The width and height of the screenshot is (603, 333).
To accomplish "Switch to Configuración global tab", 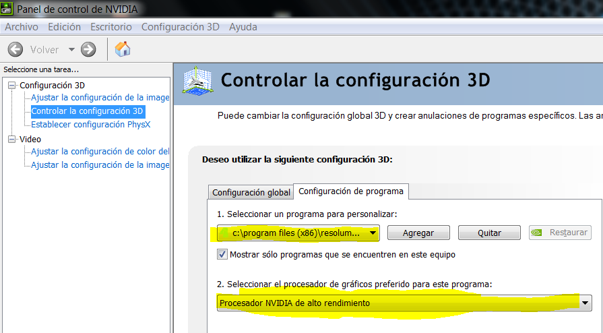I will coord(251,192).
